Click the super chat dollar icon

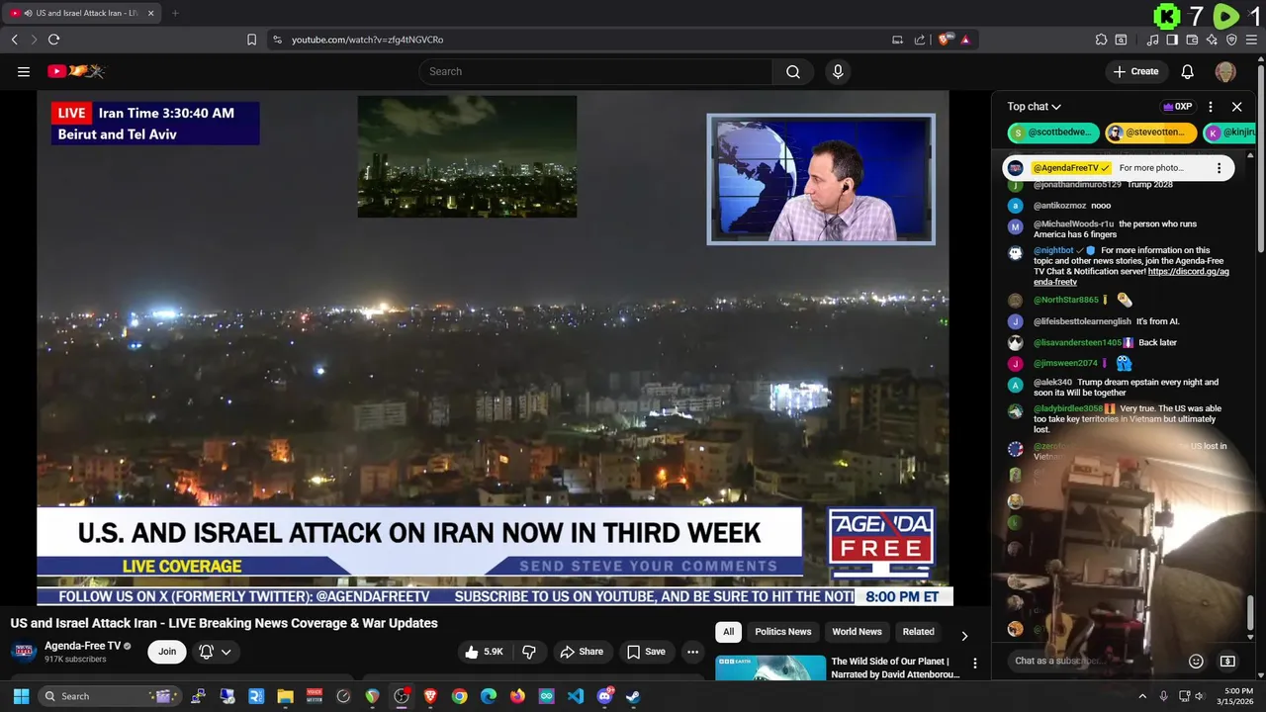[1227, 661]
